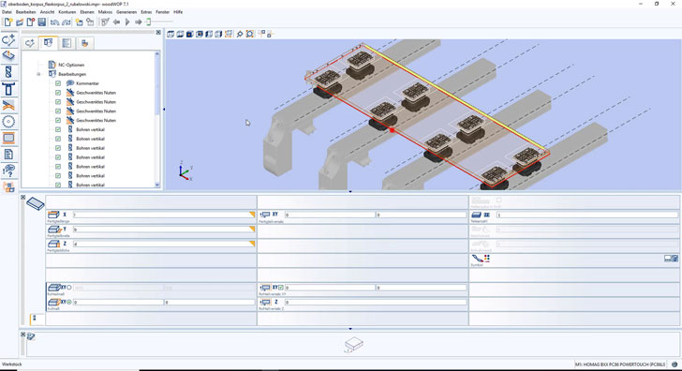Select the grooving tool in left sidebar
The height and width of the screenshot is (371, 682).
point(8,105)
